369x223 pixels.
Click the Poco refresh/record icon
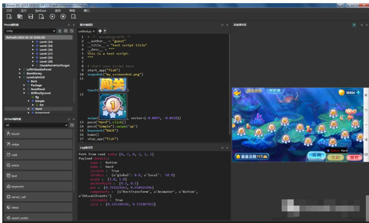point(66,31)
